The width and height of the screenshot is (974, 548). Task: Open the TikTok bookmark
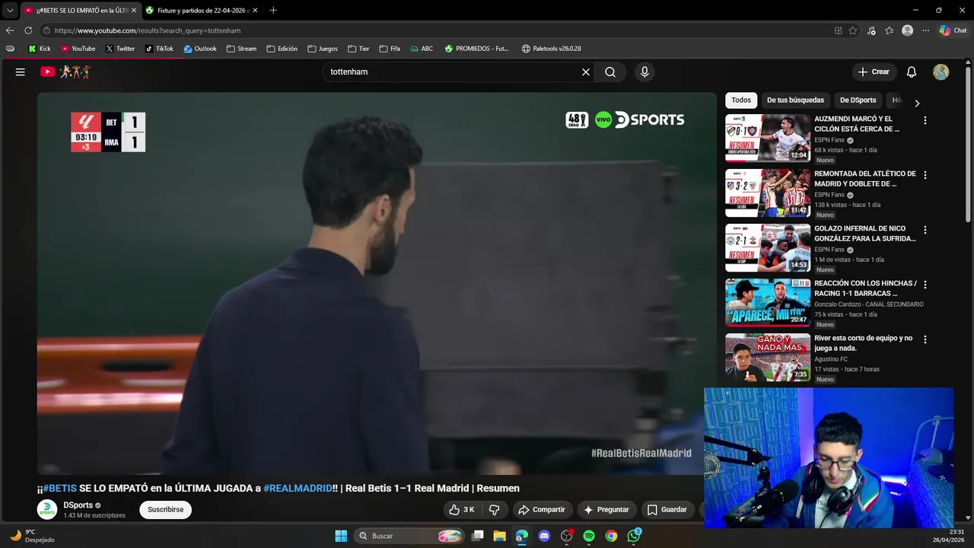click(159, 49)
